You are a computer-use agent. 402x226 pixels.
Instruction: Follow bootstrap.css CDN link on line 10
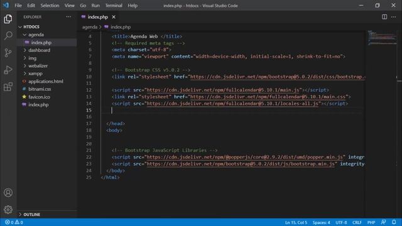tap(278, 77)
